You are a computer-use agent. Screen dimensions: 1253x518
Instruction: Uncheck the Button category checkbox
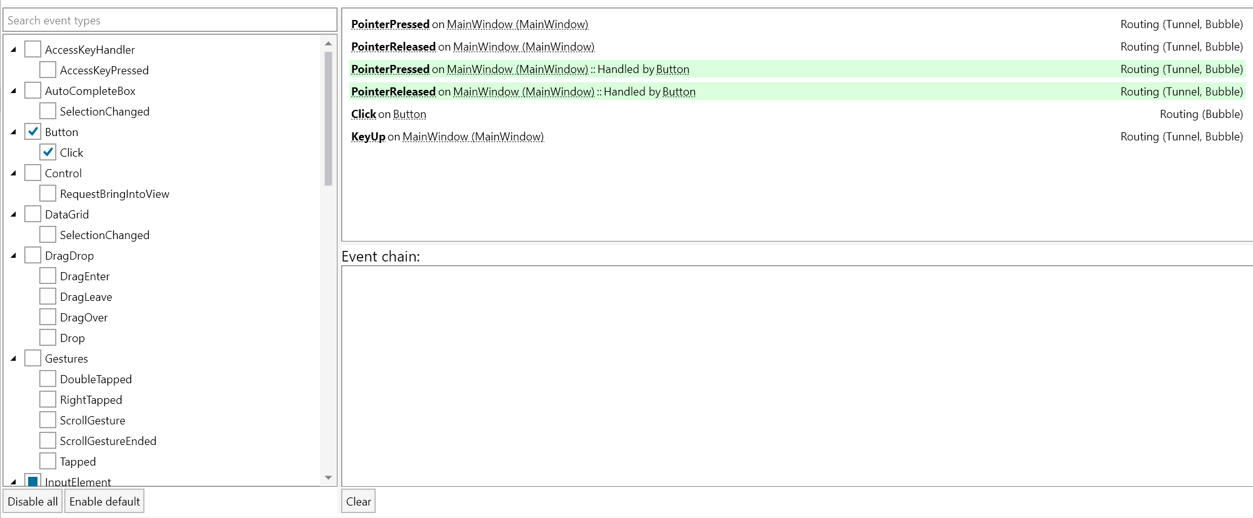click(x=33, y=132)
